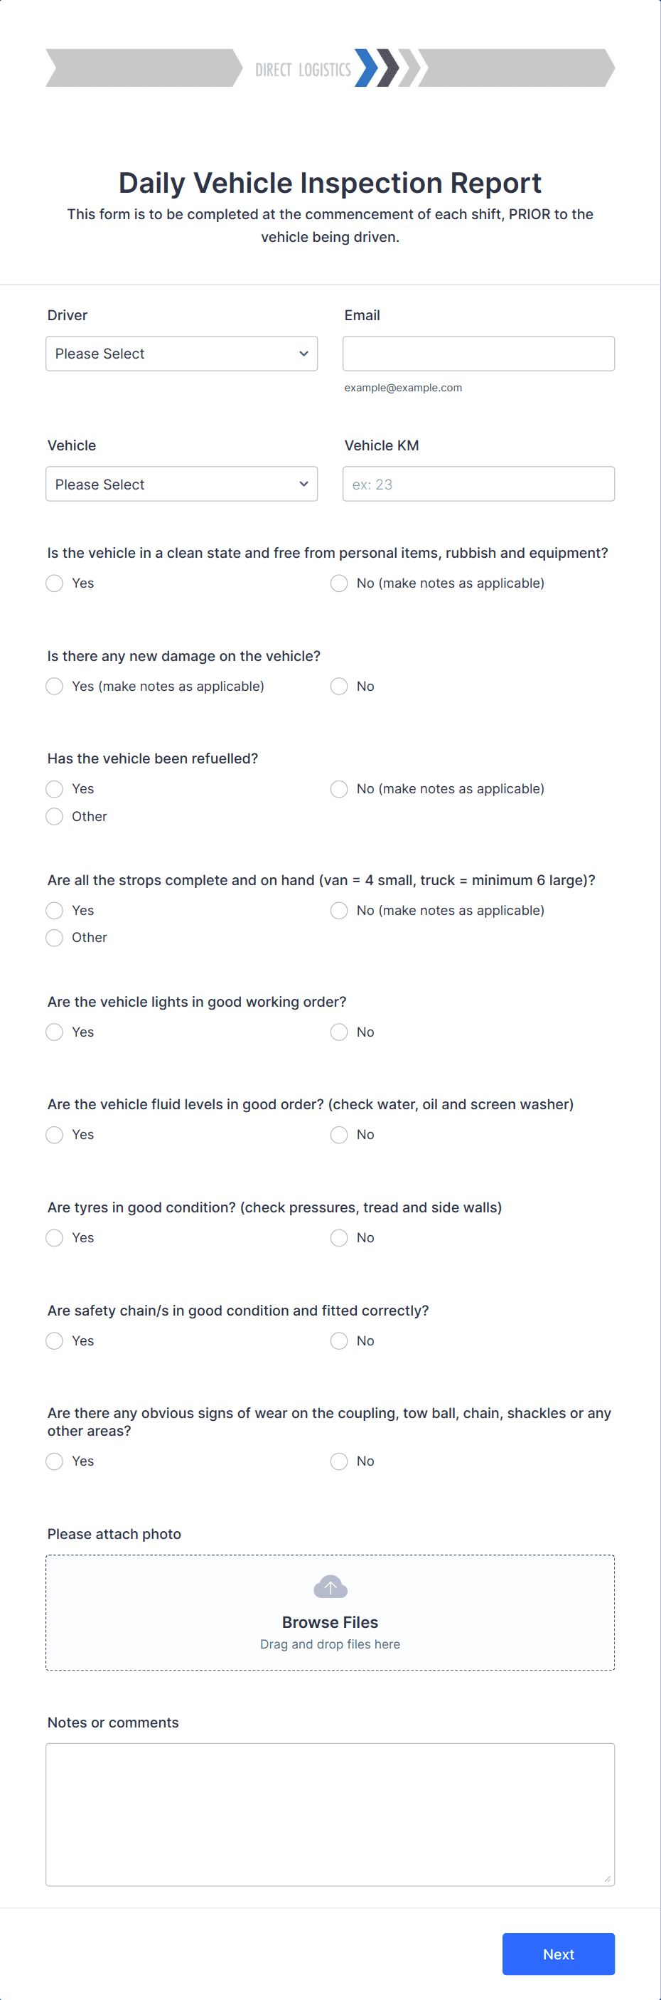This screenshot has height=2000, width=661.
Task: Choose No (make notes) for refuelled question
Action: click(338, 789)
